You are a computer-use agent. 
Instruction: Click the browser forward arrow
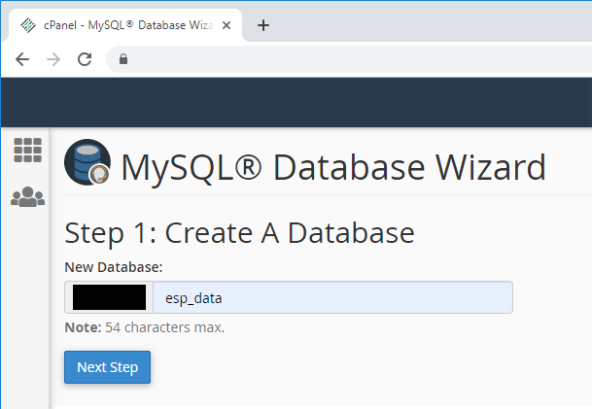click(53, 59)
